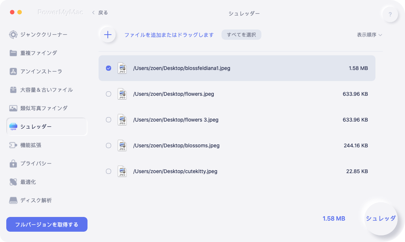Click the すべてを選択 select-all button
405x242 pixels.
(x=241, y=35)
